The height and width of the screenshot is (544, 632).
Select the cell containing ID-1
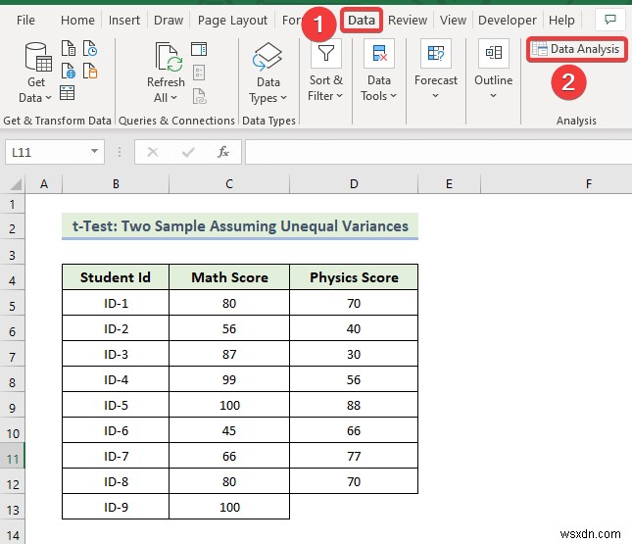[x=116, y=303]
